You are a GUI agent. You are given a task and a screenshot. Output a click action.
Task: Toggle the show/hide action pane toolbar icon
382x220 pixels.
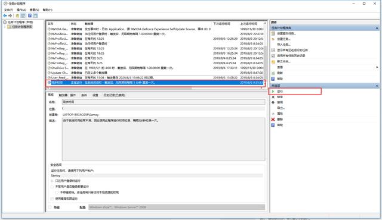point(36,15)
